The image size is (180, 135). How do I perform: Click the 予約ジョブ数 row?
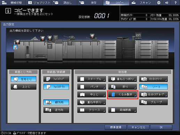click(135, 19)
